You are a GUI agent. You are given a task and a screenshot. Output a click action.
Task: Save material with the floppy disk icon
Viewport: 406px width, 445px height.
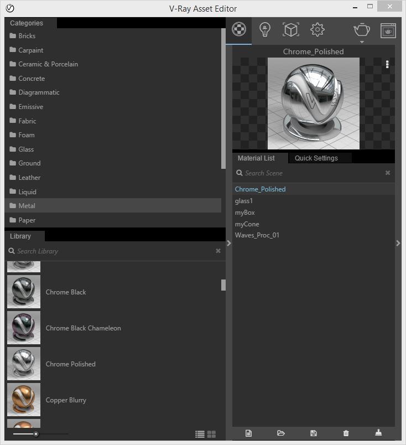pyautogui.click(x=313, y=433)
